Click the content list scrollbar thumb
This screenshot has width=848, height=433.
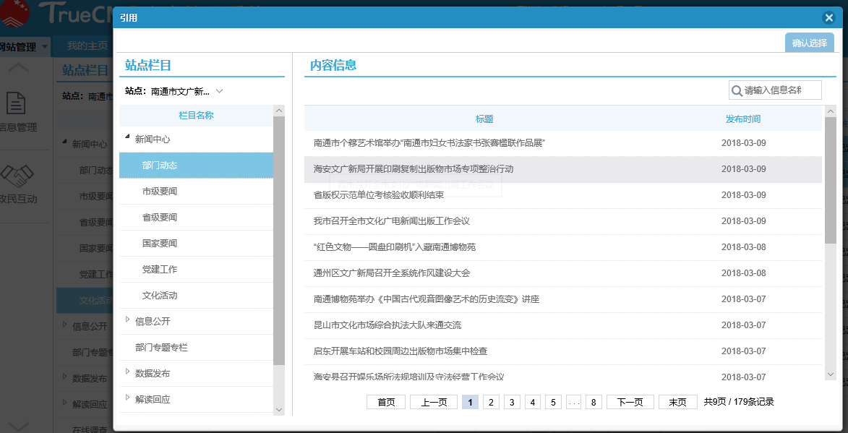pyautogui.click(x=831, y=180)
